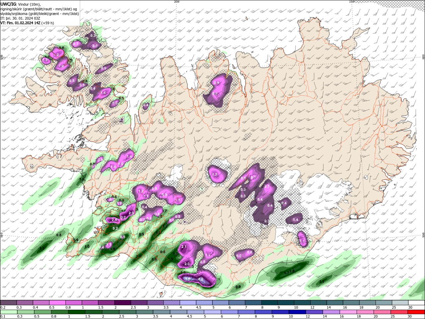Pick the deep navy blue 10 rain scale swatch
The image size is (425, 319).
click(x=297, y=312)
